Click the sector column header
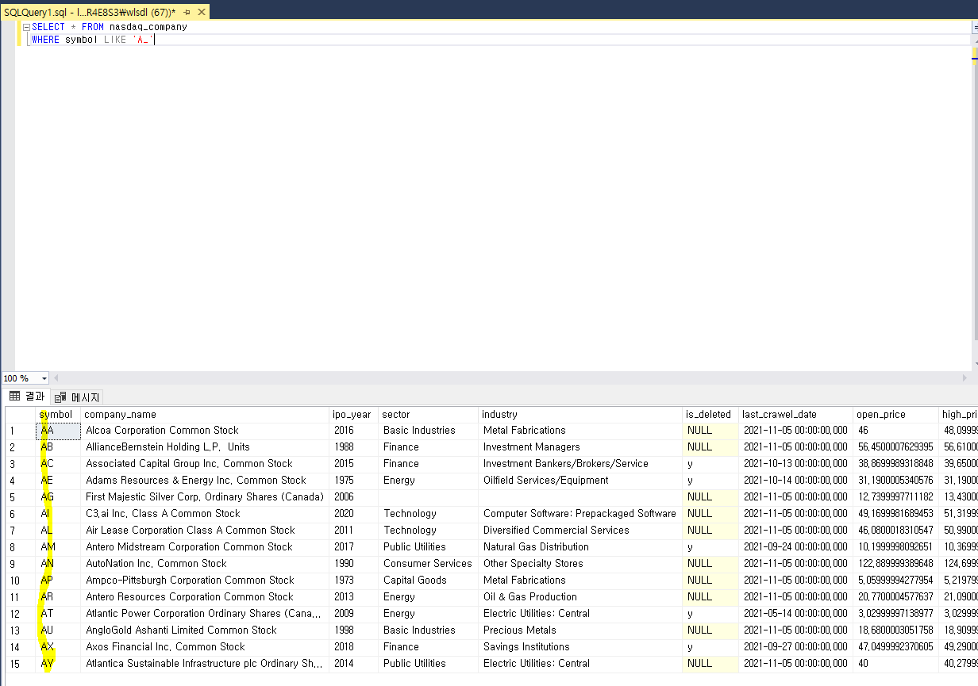 click(429, 414)
